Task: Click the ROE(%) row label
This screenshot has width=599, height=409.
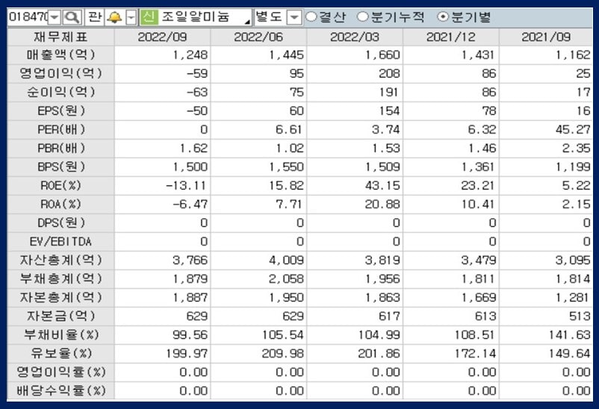Action: 60,186
